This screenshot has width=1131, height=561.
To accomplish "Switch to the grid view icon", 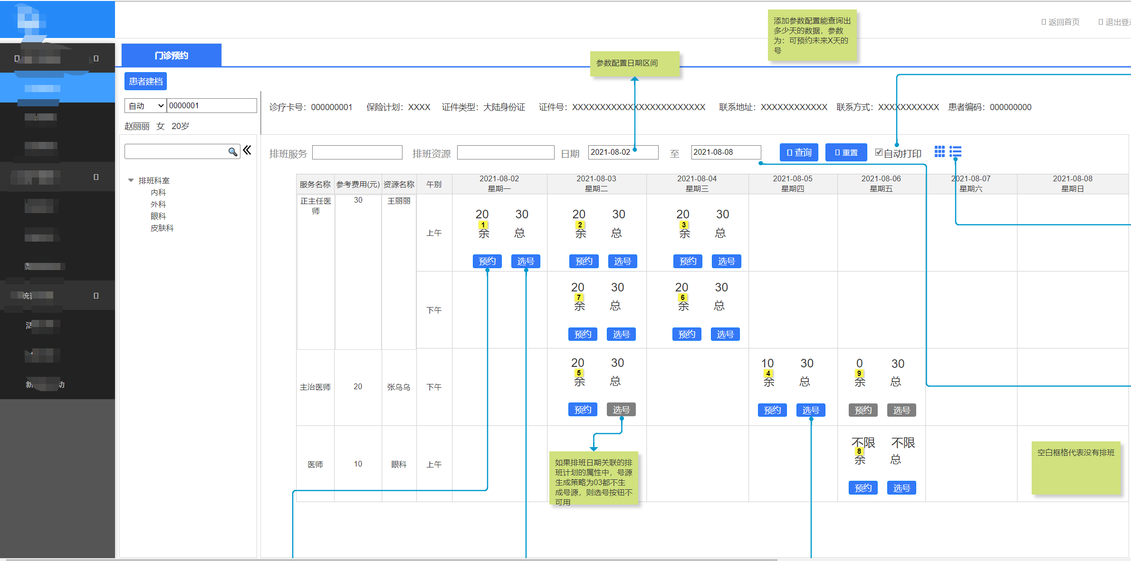I will point(939,151).
